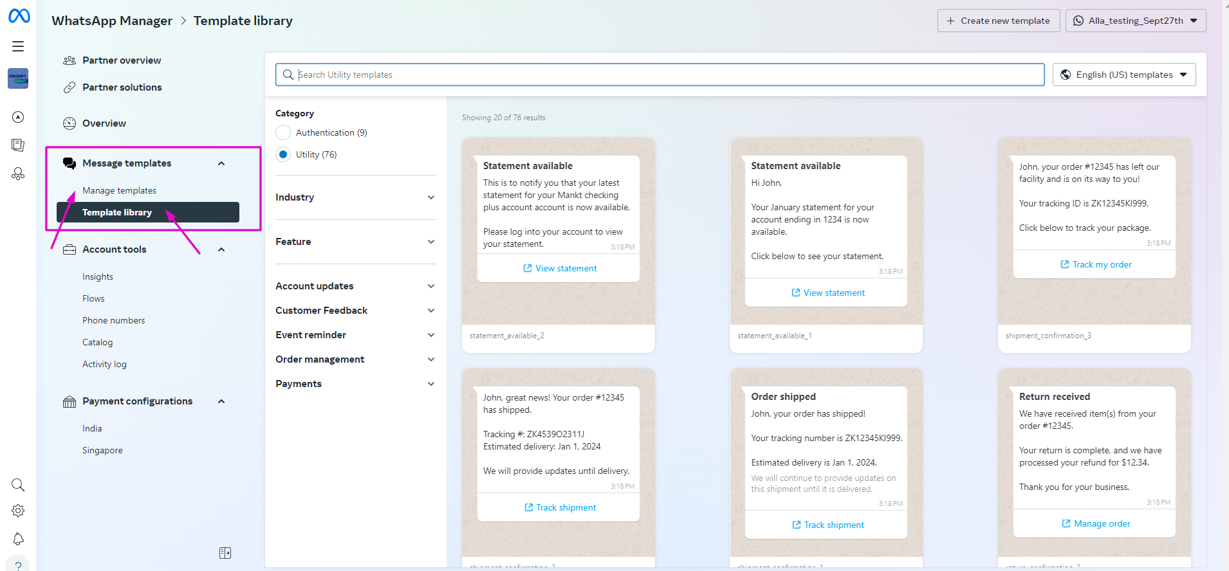Click Create new template button
This screenshot has width=1229, height=571.
(x=997, y=21)
